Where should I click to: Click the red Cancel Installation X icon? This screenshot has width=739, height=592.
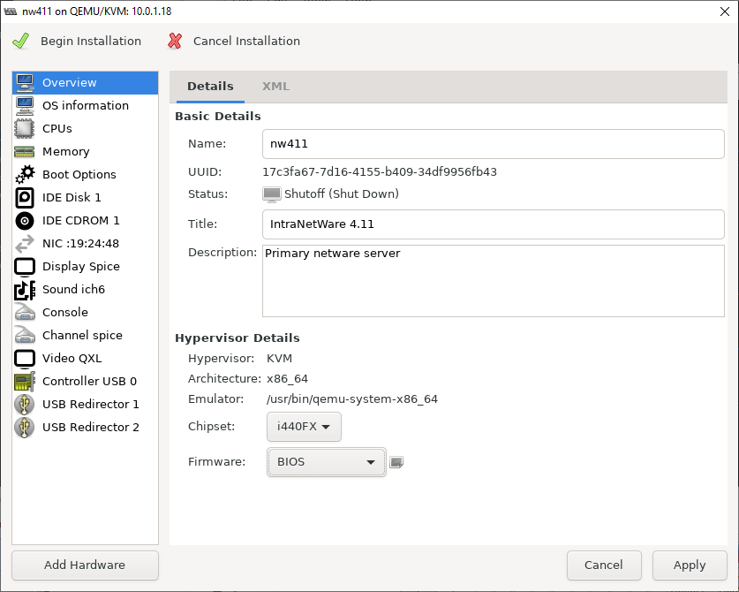pyautogui.click(x=175, y=41)
